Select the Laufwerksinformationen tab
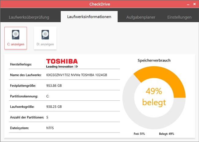Viewport: 199px width, 142px height. click(x=89, y=17)
